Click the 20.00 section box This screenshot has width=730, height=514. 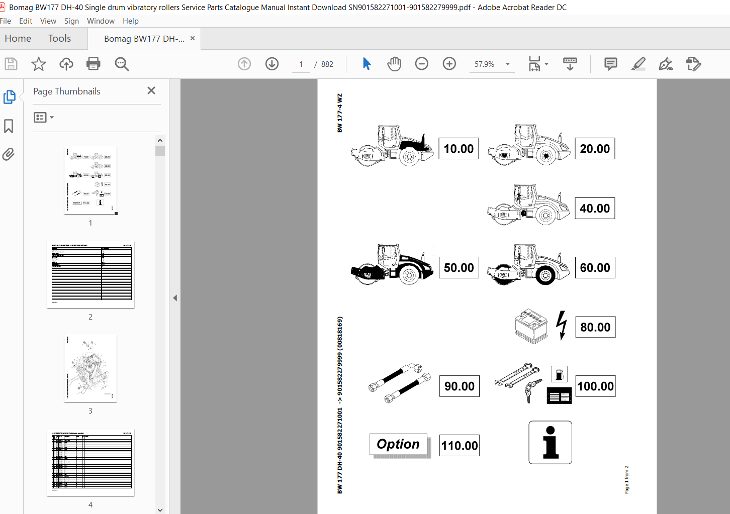(595, 149)
